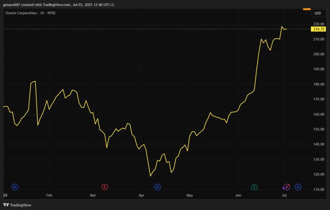Select the Jun label on time axis
This screenshot has width=330, height=210.
[238, 196]
